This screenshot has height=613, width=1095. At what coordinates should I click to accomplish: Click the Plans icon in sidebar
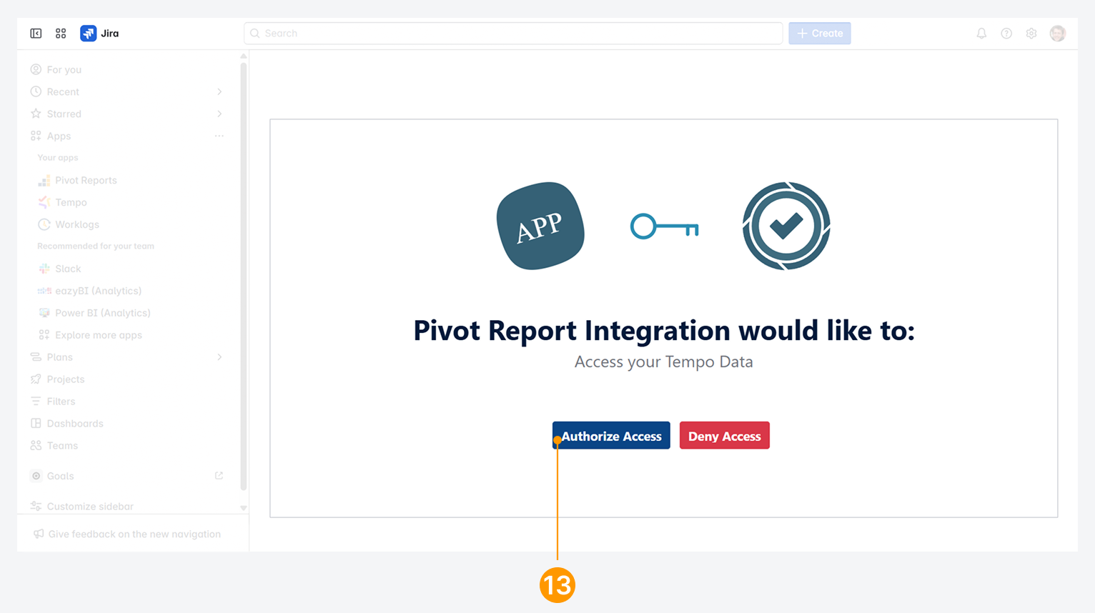point(36,357)
